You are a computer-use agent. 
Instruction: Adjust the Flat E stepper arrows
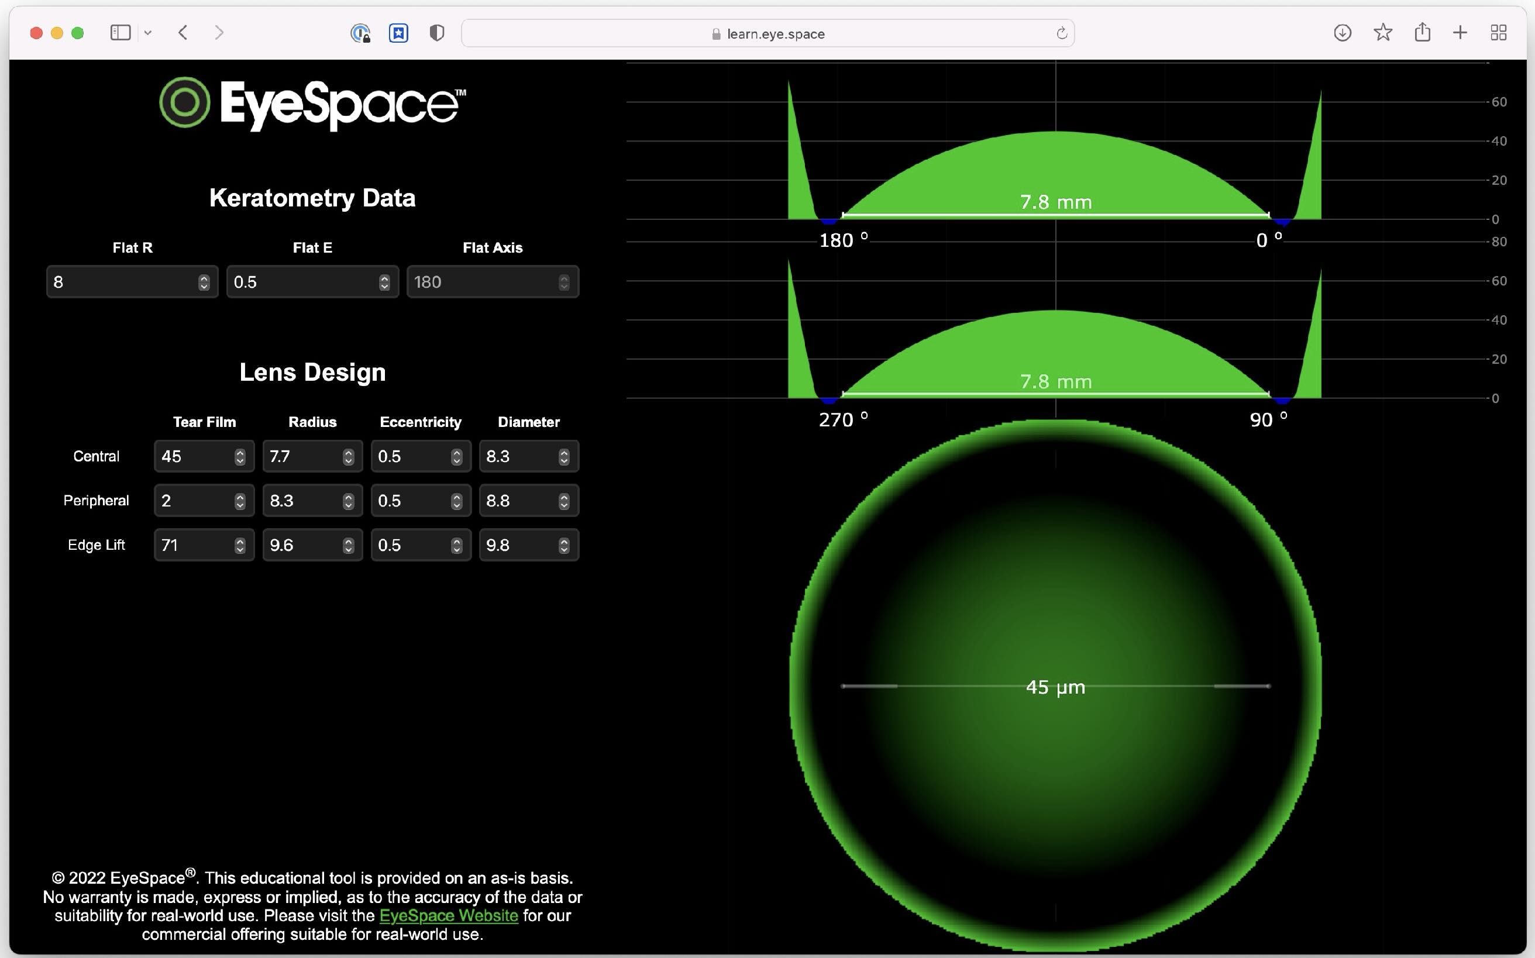point(385,282)
